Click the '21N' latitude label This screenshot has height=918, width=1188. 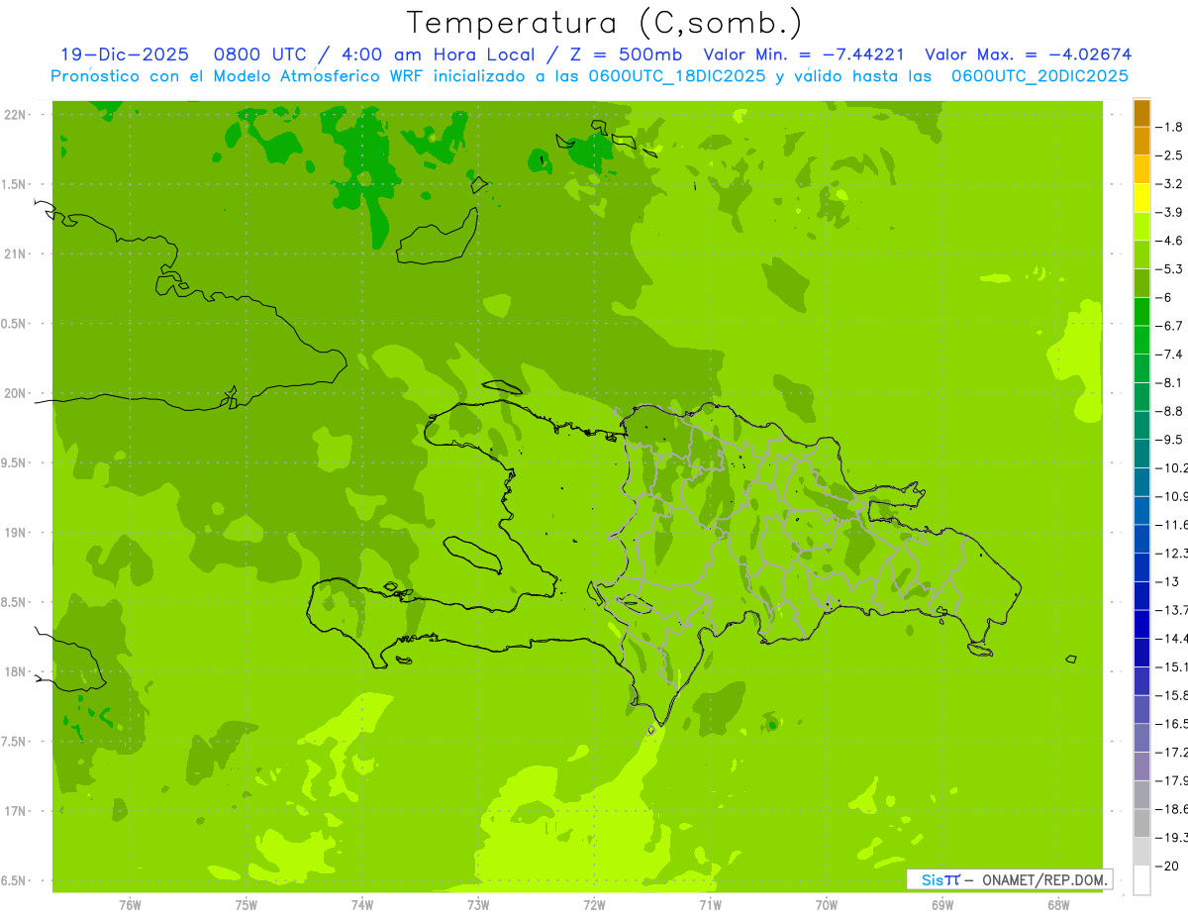pos(17,254)
